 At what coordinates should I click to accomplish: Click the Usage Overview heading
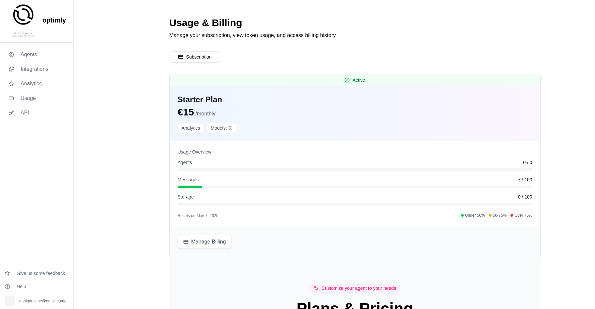click(195, 152)
